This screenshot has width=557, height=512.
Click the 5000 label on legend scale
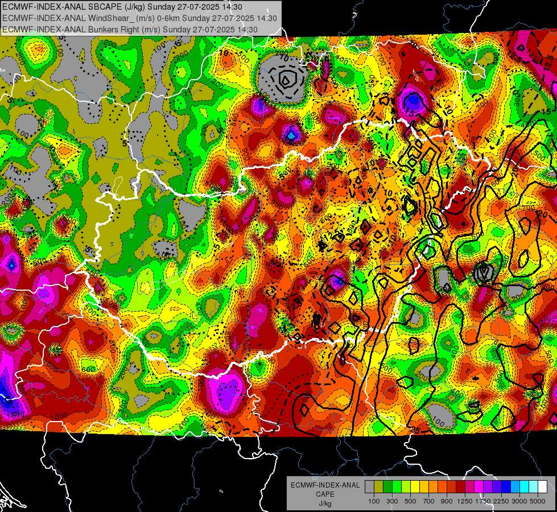click(x=538, y=501)
